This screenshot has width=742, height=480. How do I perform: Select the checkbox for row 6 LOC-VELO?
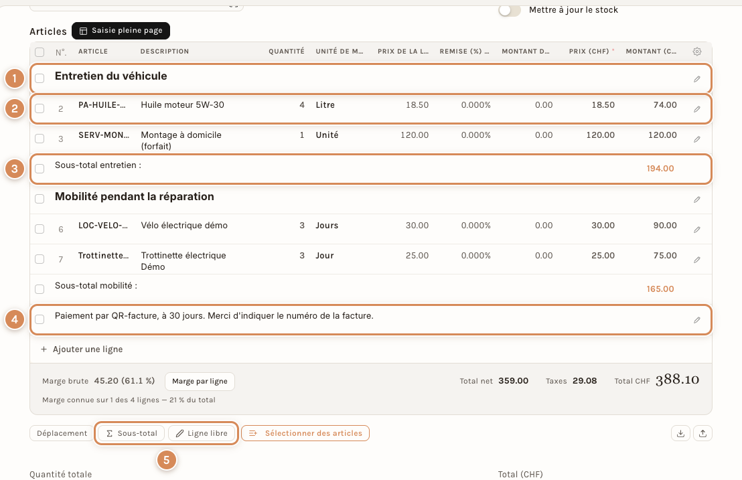pyautogui.click(x=40, y=229)
